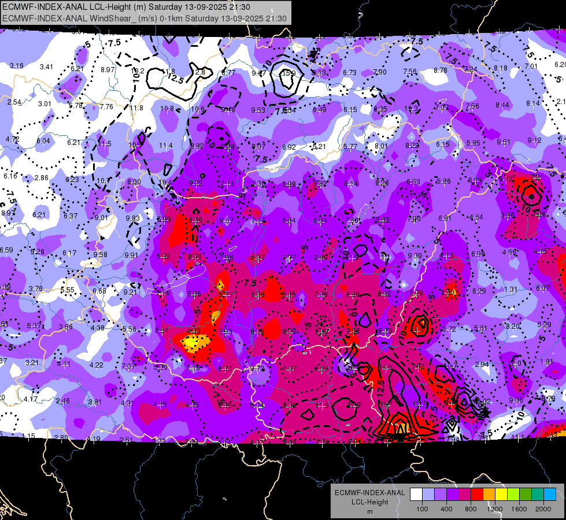Click the wind shear value 5.77
Image resolution: width=566 pixels, height=520 pixels.
click(x=350, y=147)
